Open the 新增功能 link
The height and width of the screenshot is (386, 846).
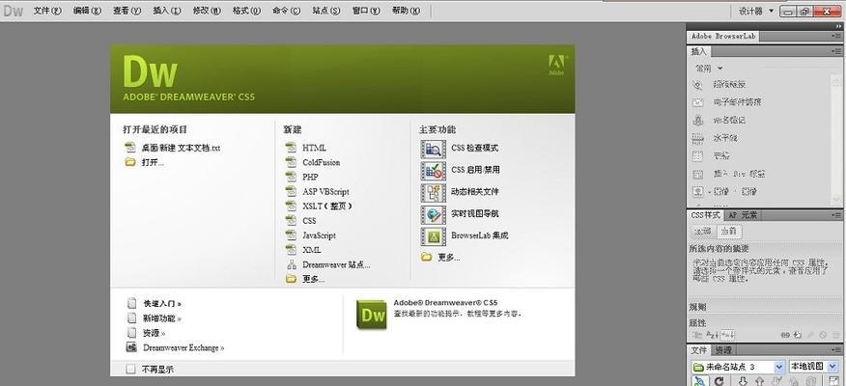[162, 318]
